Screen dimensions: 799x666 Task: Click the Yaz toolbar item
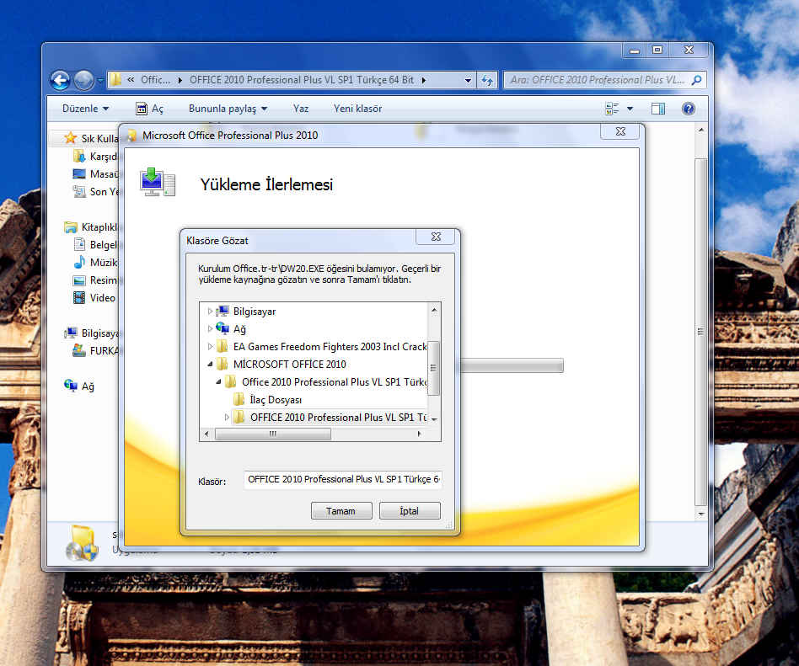pos(301,109)
